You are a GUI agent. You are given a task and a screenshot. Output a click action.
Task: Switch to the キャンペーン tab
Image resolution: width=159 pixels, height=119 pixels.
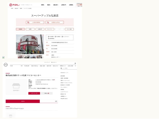(x=50, y=29)
